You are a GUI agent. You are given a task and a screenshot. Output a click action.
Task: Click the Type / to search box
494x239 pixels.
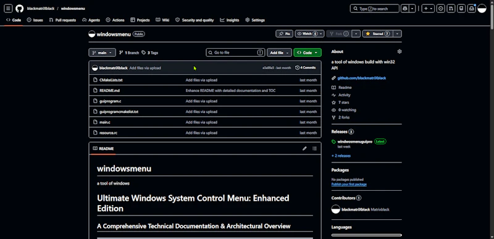pos(375,9)
